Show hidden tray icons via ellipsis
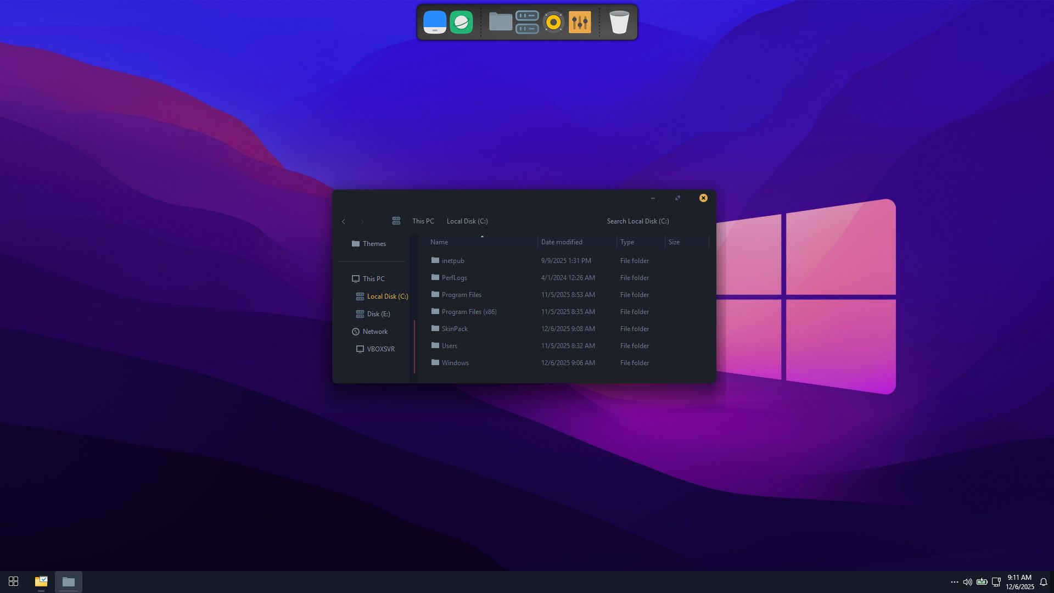Screen dimensions: 1054x593 tap(954, 582)
